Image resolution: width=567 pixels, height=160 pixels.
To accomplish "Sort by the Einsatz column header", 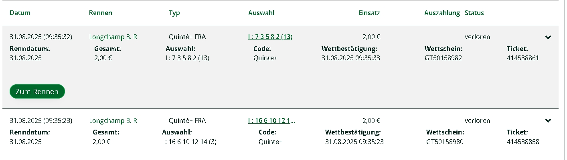I will coord(369,13).
